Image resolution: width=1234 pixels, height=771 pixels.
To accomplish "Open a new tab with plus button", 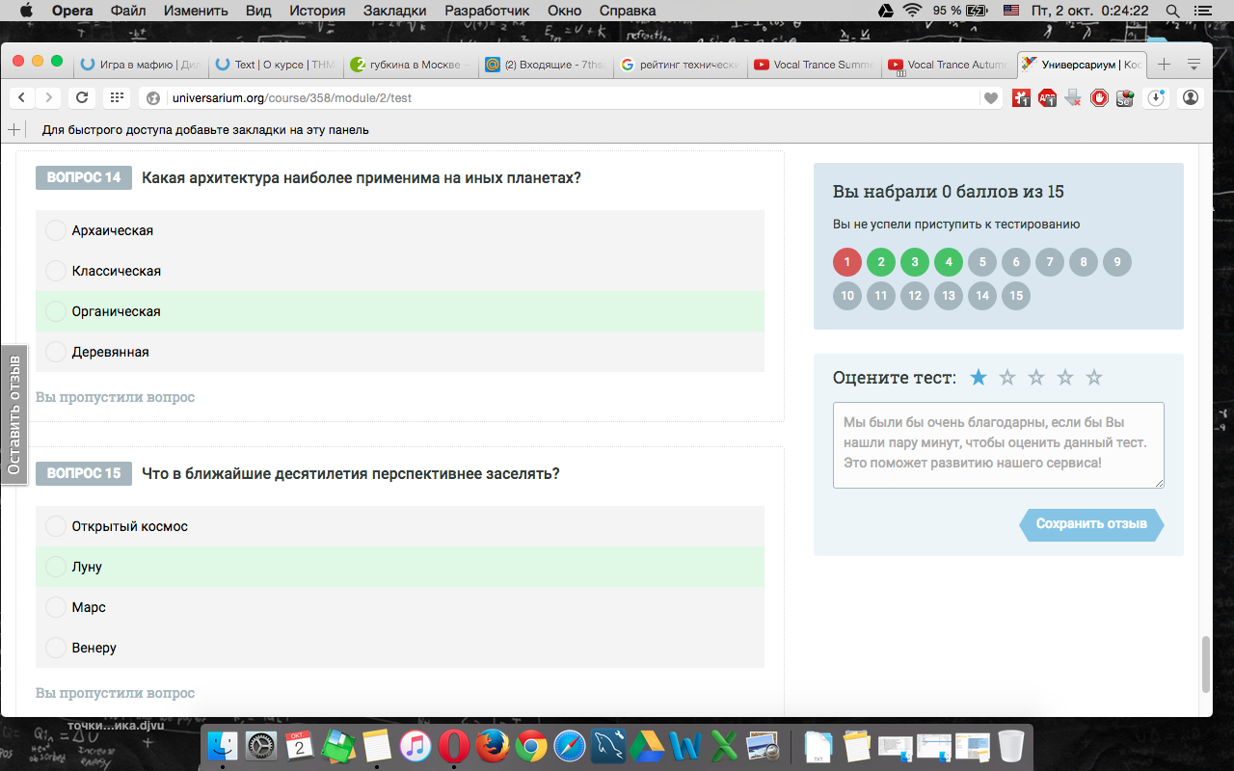I will 1164,65.
